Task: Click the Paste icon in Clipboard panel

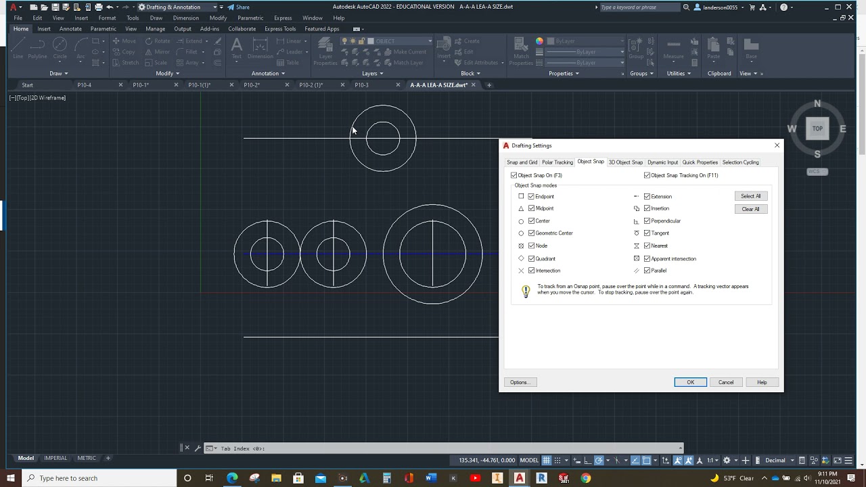Action: [x=714, y=48]
